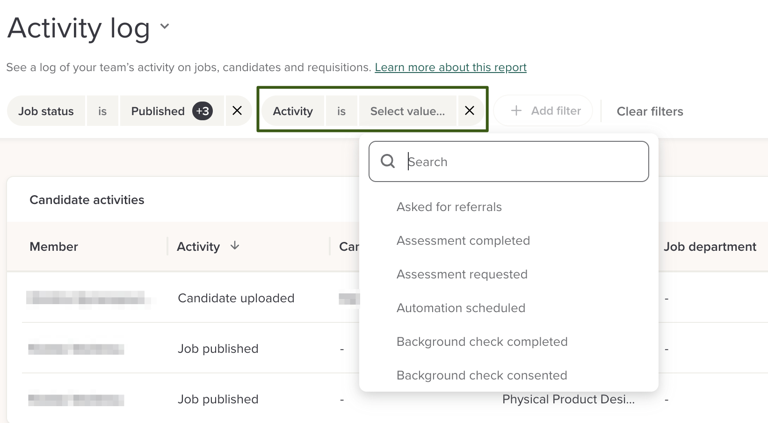Click the Clear filters button
The image size is (768, 423).
point(650,111)
